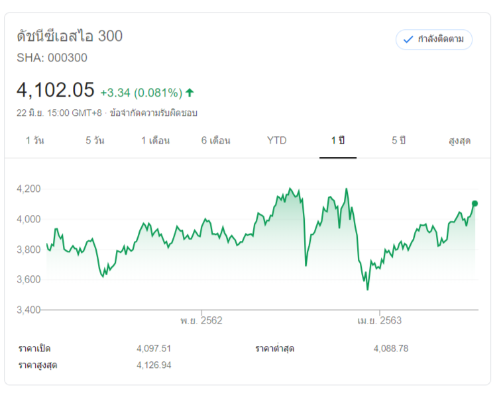Click the ราคาเปิด value 4,097.51
Viewport: 497px width, 401px height.
[x=154, y=348]
